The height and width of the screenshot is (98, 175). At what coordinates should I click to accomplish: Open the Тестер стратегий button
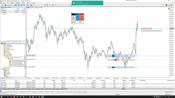click(x=169, y=92)
